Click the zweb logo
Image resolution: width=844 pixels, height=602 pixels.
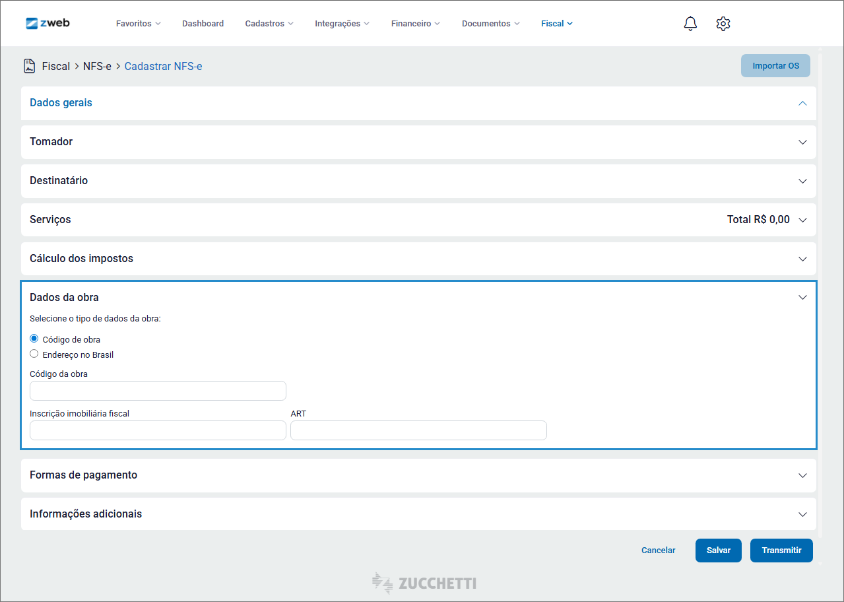[48, 23]
